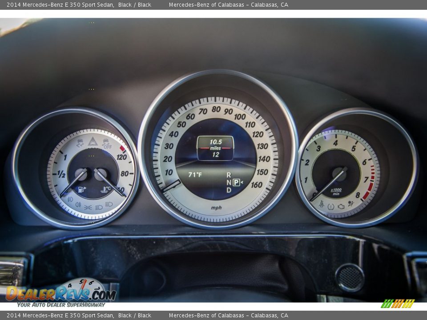Screen dimensions: 427x320
Task: Click the Attention Assist triangle icon
Action: [x=93, y=141]
